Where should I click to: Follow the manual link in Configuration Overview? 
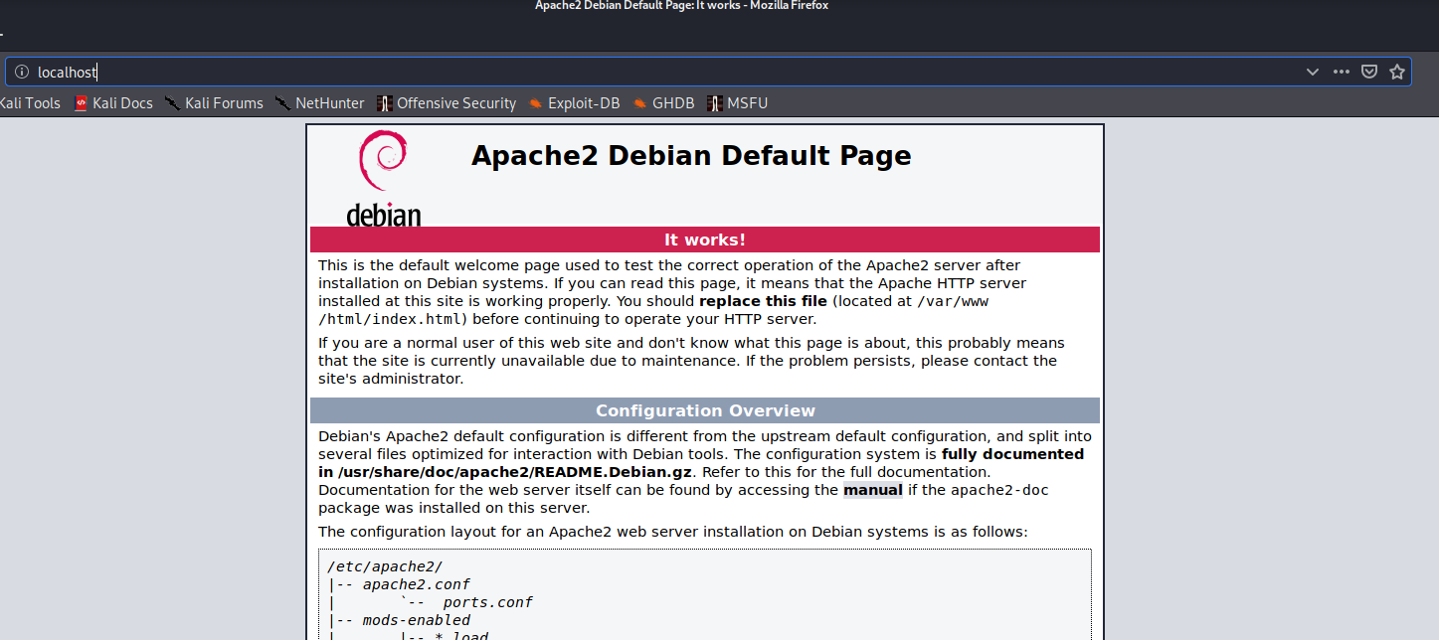pos(872,490)
